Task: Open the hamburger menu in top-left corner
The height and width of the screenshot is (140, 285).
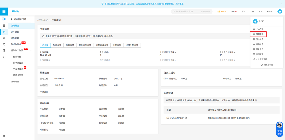Action: (x=4, y=11)
